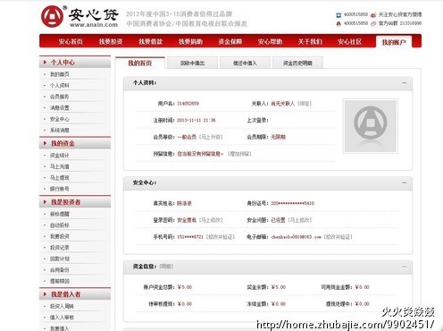Image resolution: width=443 pixels, height=331 pixels.
Task: Switch to the 回收中借出 tab
Action: 192,63
